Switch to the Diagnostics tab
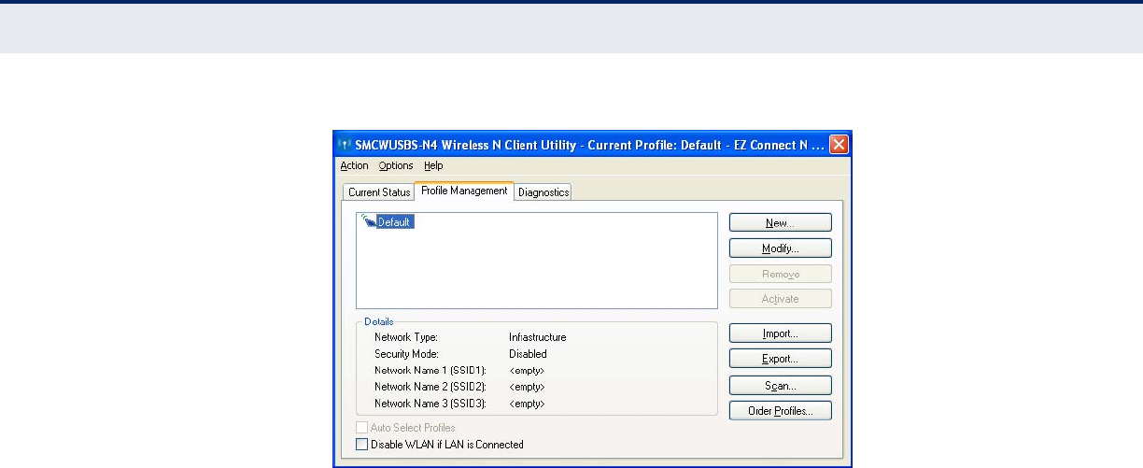The width and height of the screenshot is (1143, 468). [543, 192]
